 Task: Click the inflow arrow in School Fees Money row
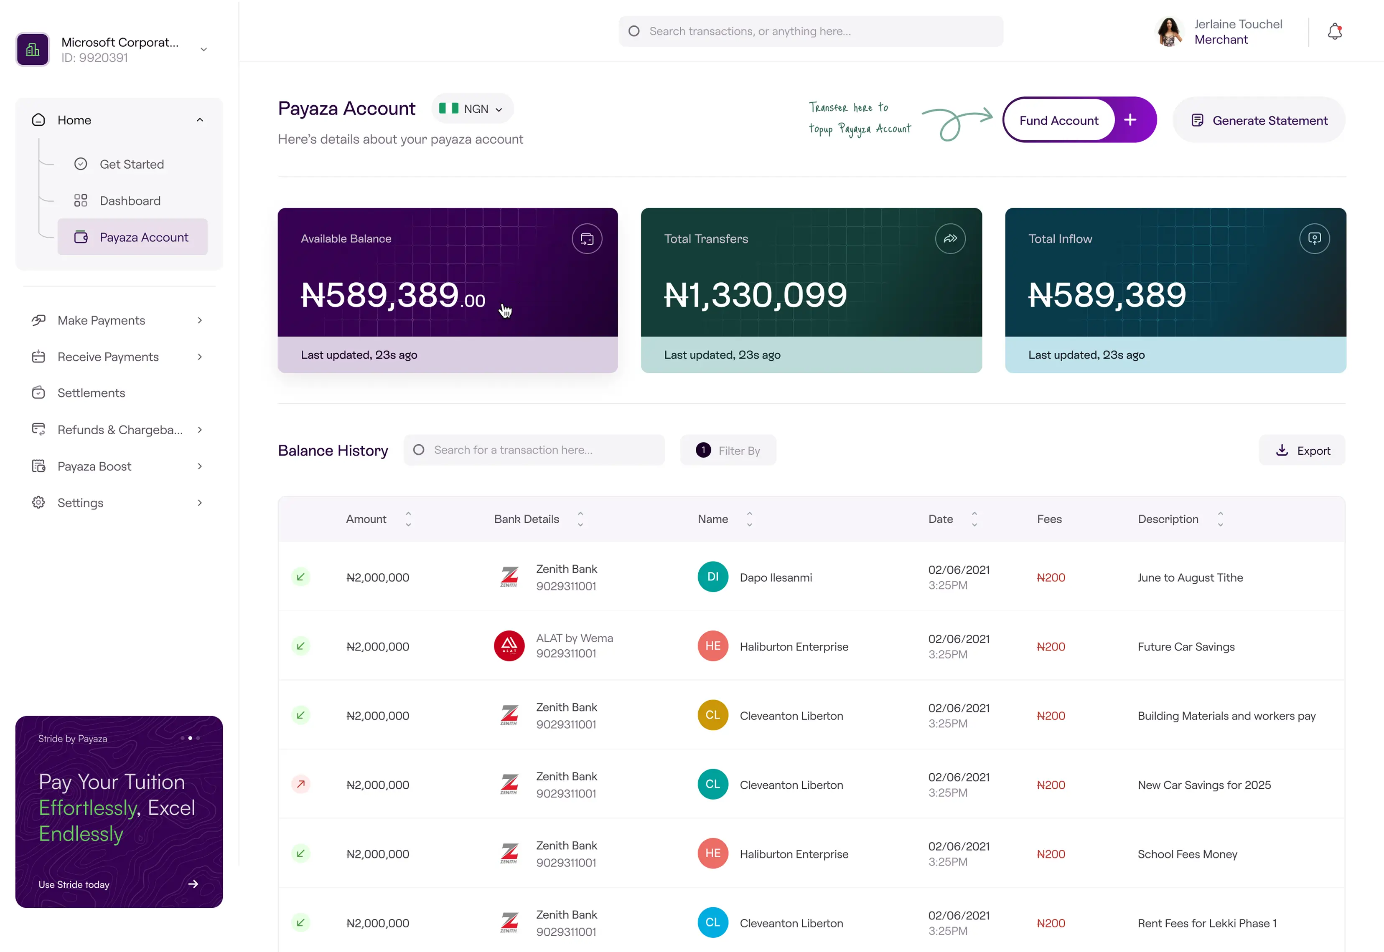[300, 853]
